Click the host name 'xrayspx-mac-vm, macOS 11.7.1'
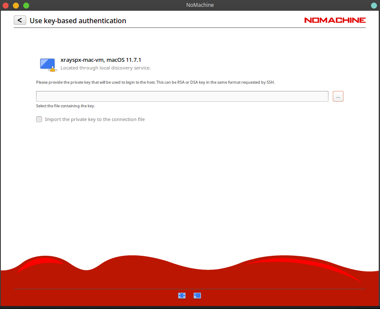This screenshot has height=309, width=380. [x=101, y=60]
